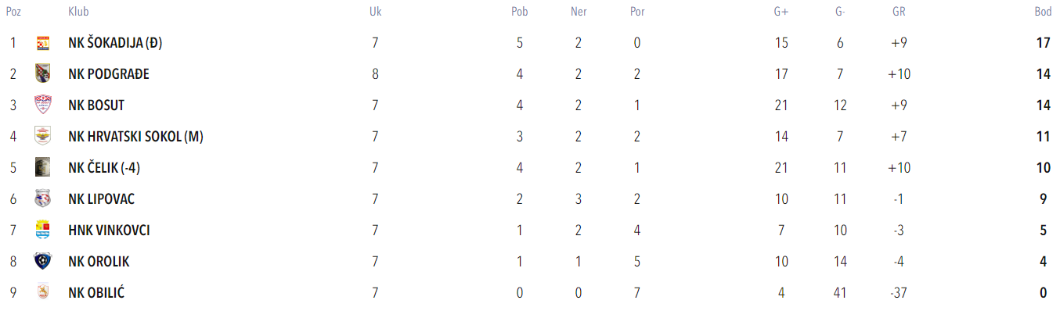Click the NK Orolik club crest
The width and height of the screenshot is (1060, 311).
coord(43,262)
